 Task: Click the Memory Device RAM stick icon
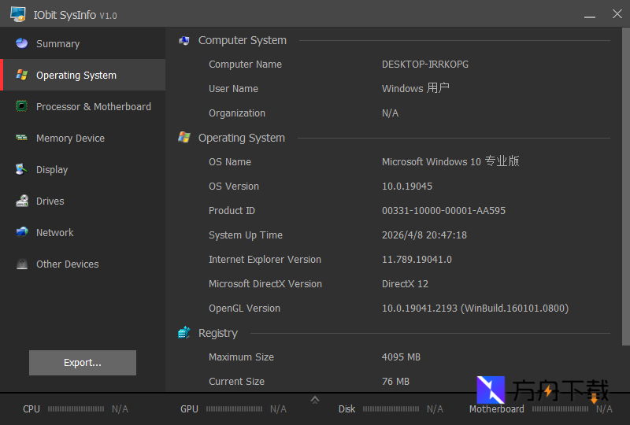pyautogui.click(x=22, y=138)
